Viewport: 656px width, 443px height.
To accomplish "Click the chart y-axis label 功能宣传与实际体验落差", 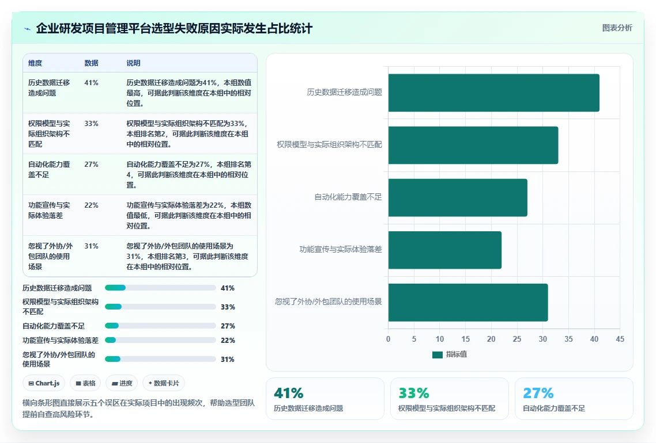I will pyautogui.click(x=341, y=249).
